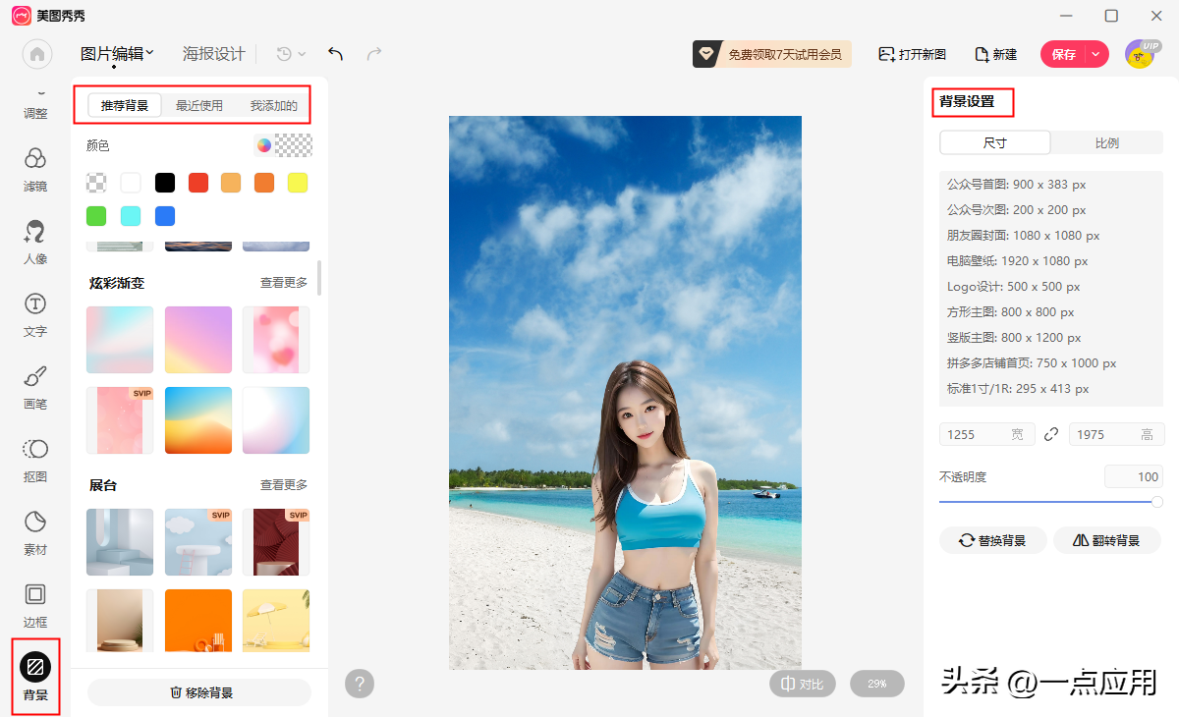Choose the blue color swatch

tap(165, 216)
